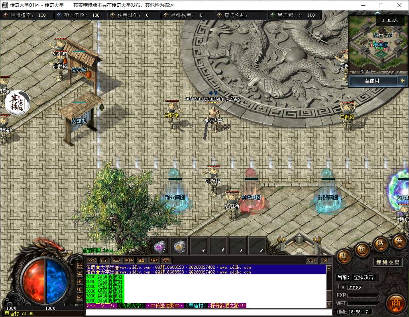Select empty quick slot 5

click(x=237, y=246)
